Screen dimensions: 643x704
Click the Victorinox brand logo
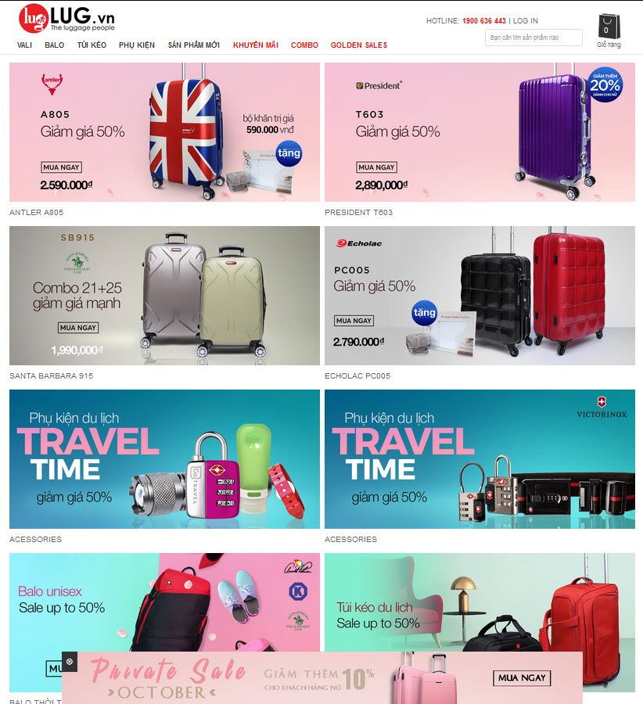click(602, 408)
